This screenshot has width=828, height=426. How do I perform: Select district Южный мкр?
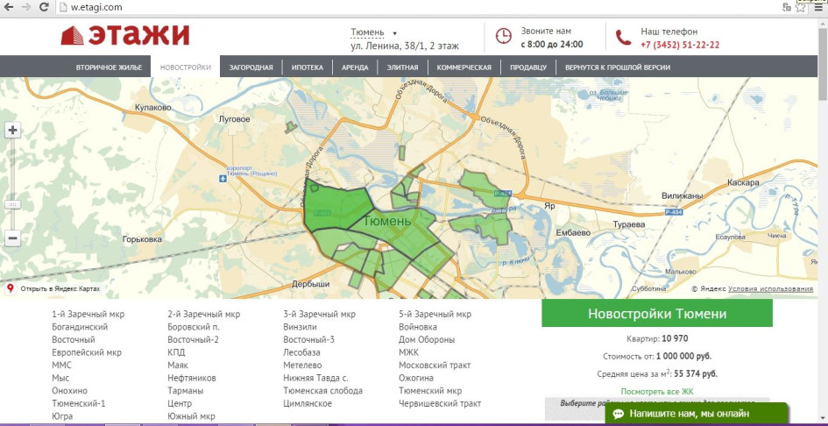coord(191,416)
